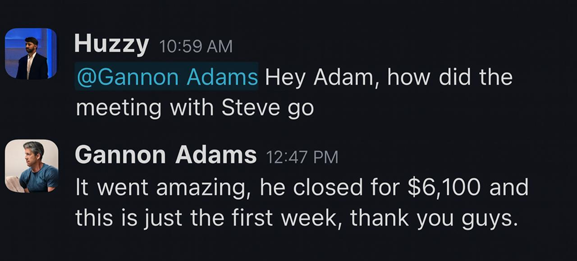The height and width of the screenshot is (261, 577).
Task: Click the Gannon Adams sender name
Action: [x=165, y=155]
